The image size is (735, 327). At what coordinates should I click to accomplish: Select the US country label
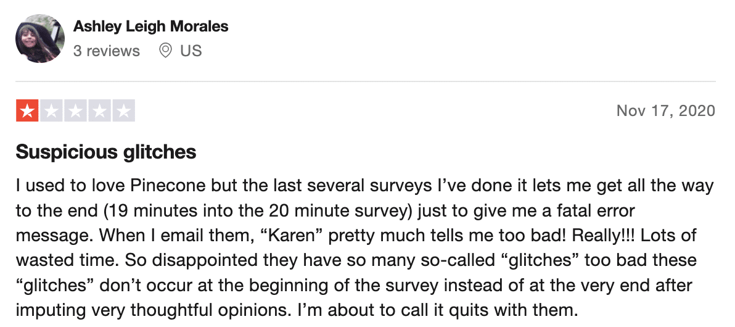[191, 51]
